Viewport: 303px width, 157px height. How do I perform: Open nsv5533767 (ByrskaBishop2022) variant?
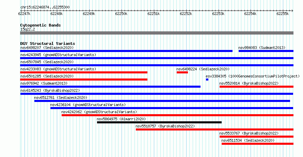[x=249, y=133]
